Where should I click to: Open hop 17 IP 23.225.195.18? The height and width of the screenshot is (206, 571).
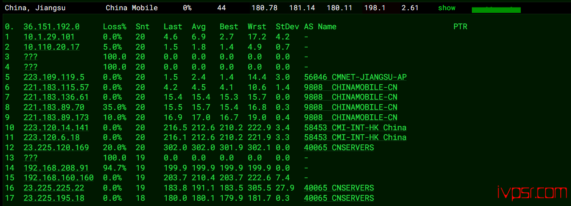[54, 198]
